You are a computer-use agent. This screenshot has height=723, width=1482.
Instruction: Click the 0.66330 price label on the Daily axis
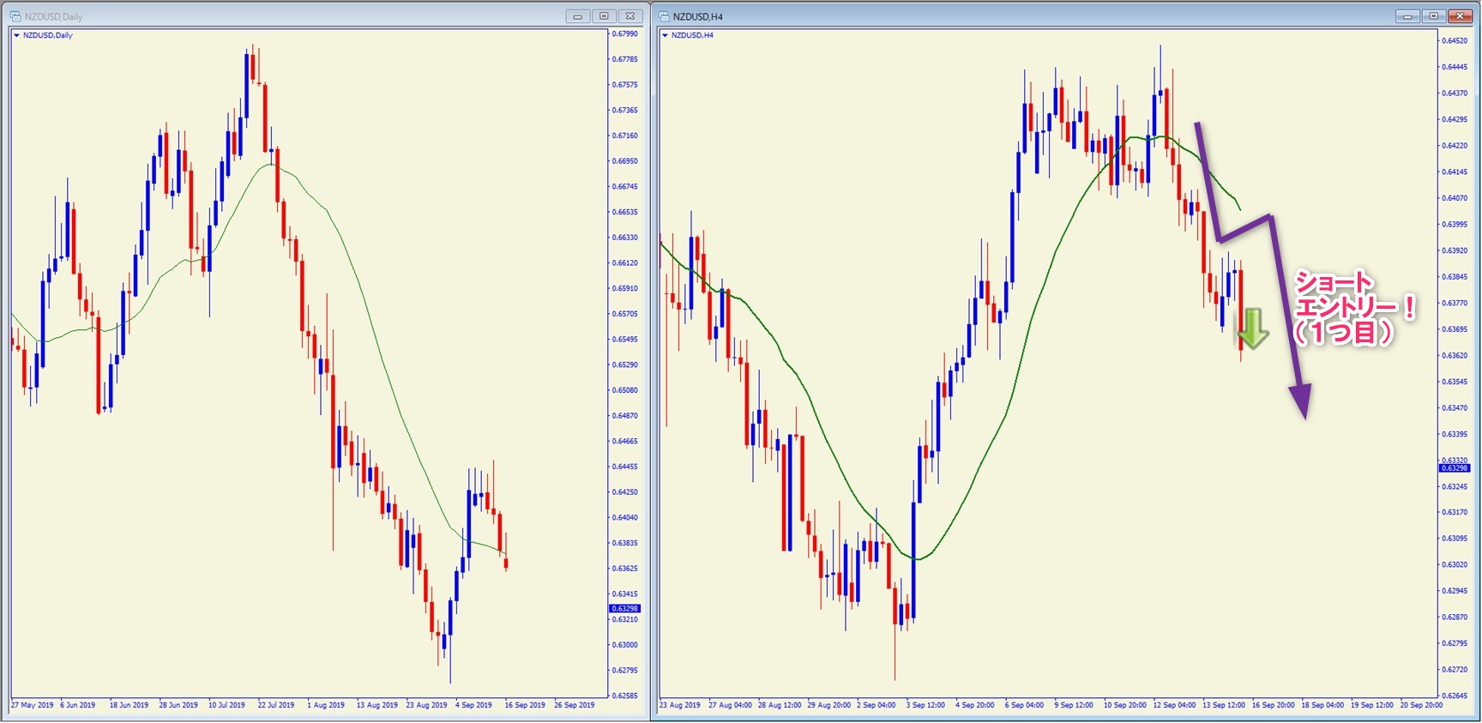(x=625, y=238)
